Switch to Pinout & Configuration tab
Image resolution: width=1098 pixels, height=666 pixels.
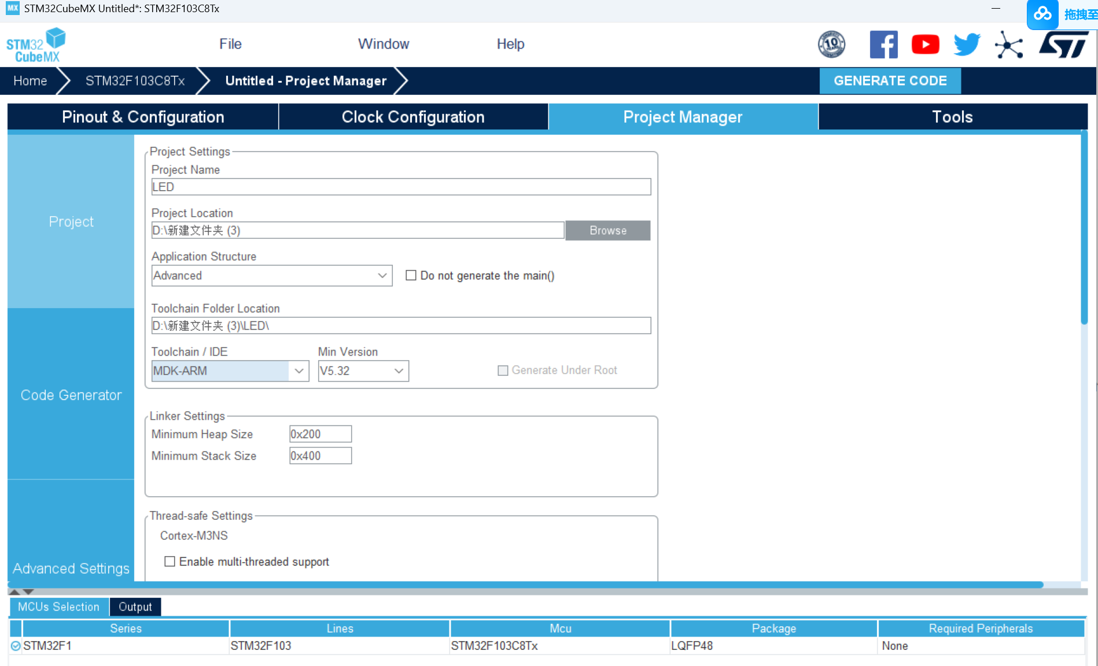point(143,117)
